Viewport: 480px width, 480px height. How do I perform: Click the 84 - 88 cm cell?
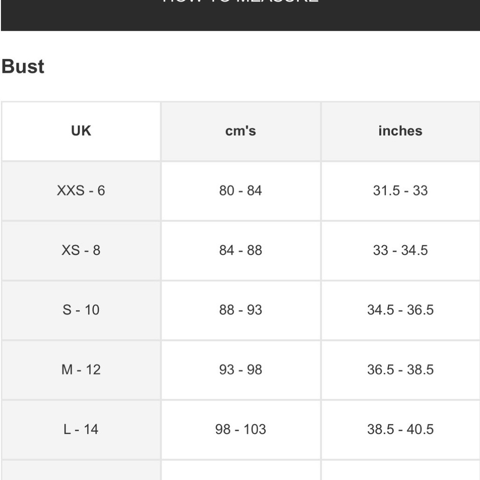tap(240, 250)
